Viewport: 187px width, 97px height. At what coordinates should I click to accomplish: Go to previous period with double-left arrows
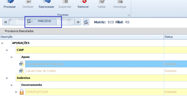pos(5,22)
